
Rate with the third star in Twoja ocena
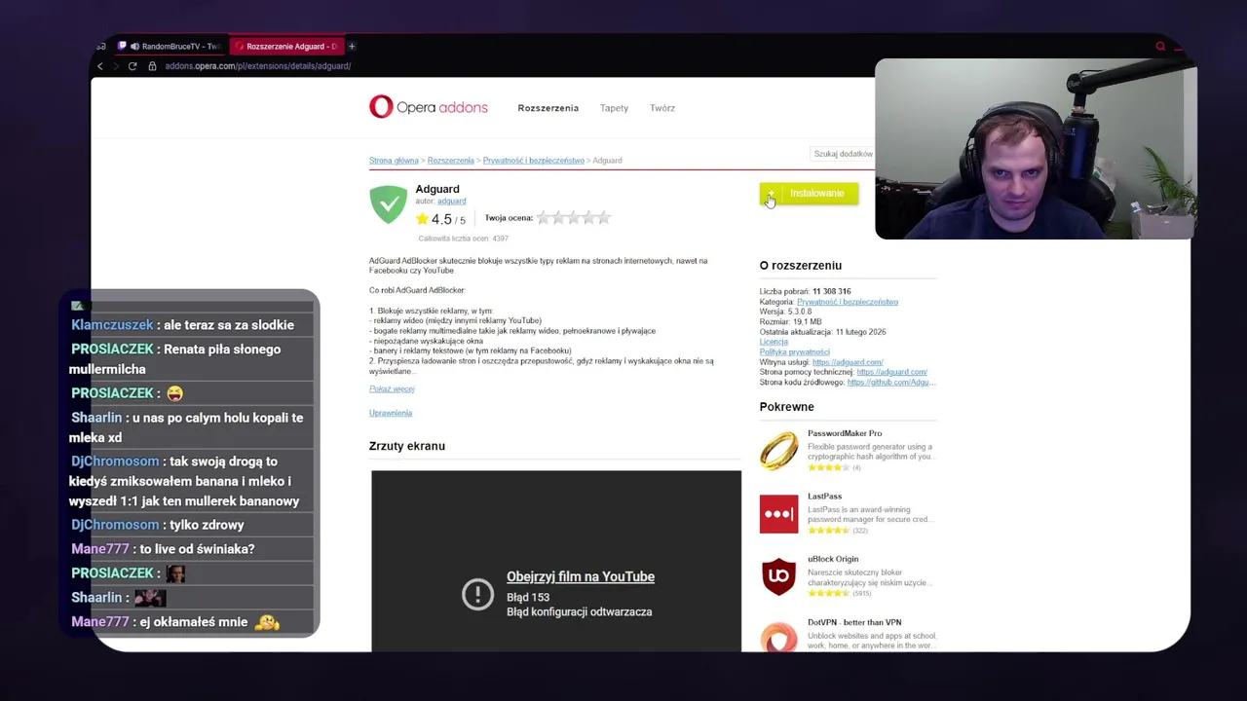pyautogui.click(x=574, y=218)
